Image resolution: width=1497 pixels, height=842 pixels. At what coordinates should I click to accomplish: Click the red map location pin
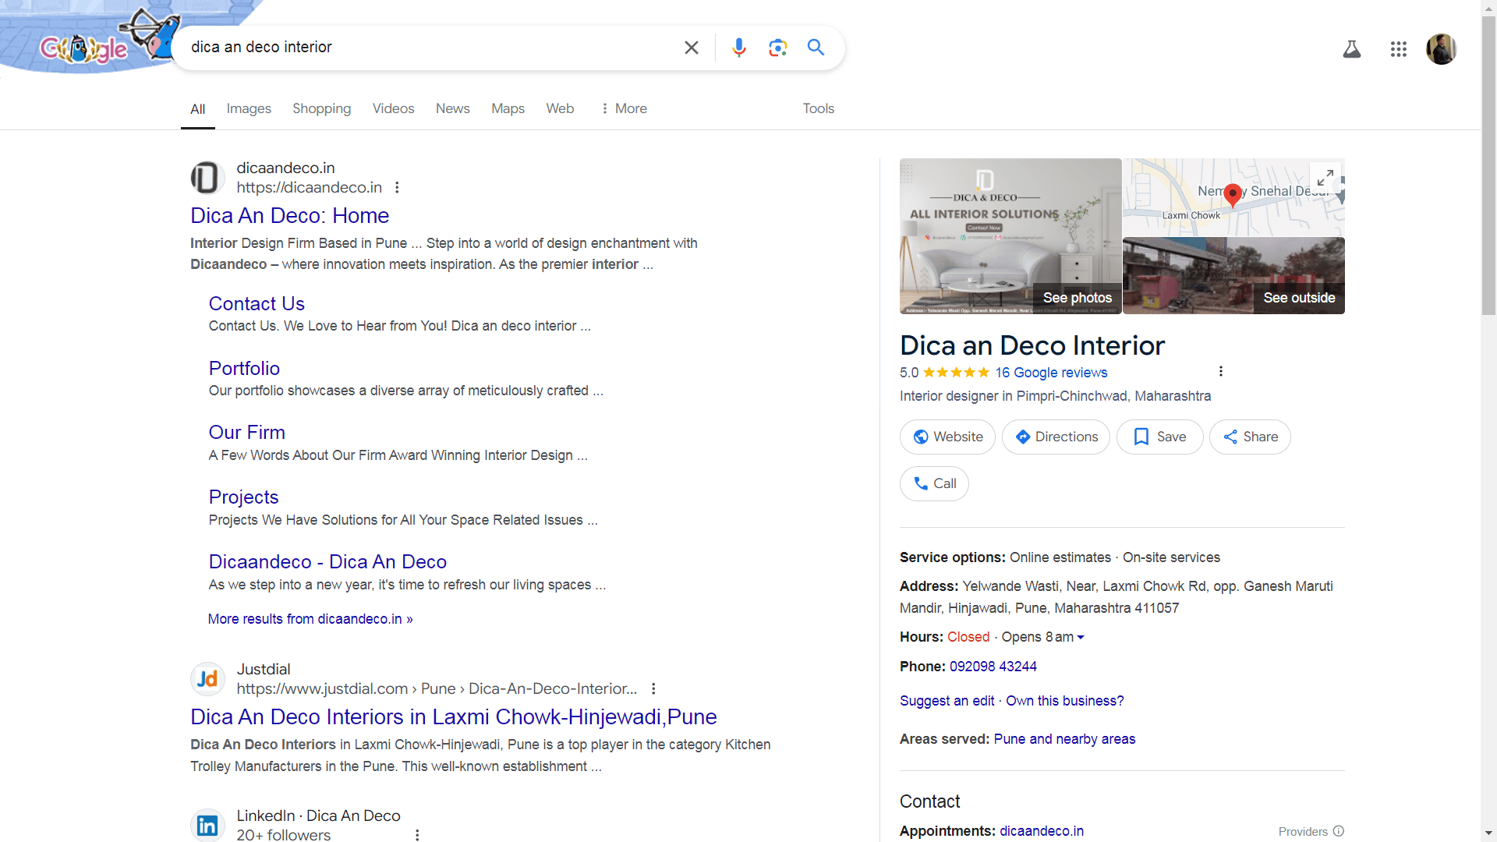click(x=1233, y=195)
